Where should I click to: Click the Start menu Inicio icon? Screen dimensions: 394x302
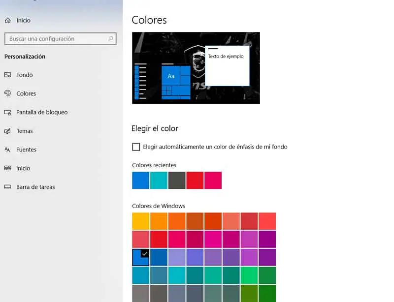point(7,168)
